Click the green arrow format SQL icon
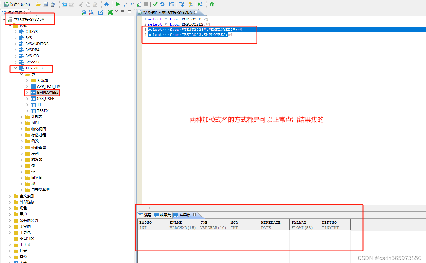 coord(200,4)
